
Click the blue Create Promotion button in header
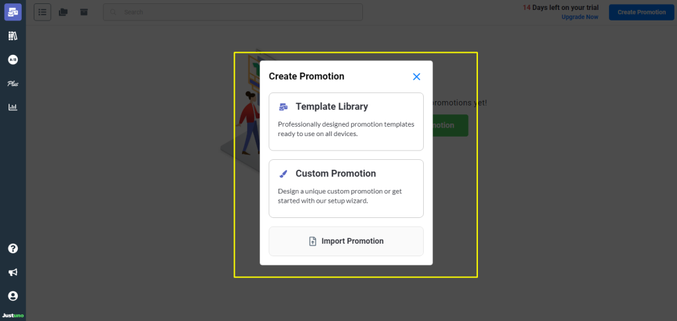(x=641, y=12)
